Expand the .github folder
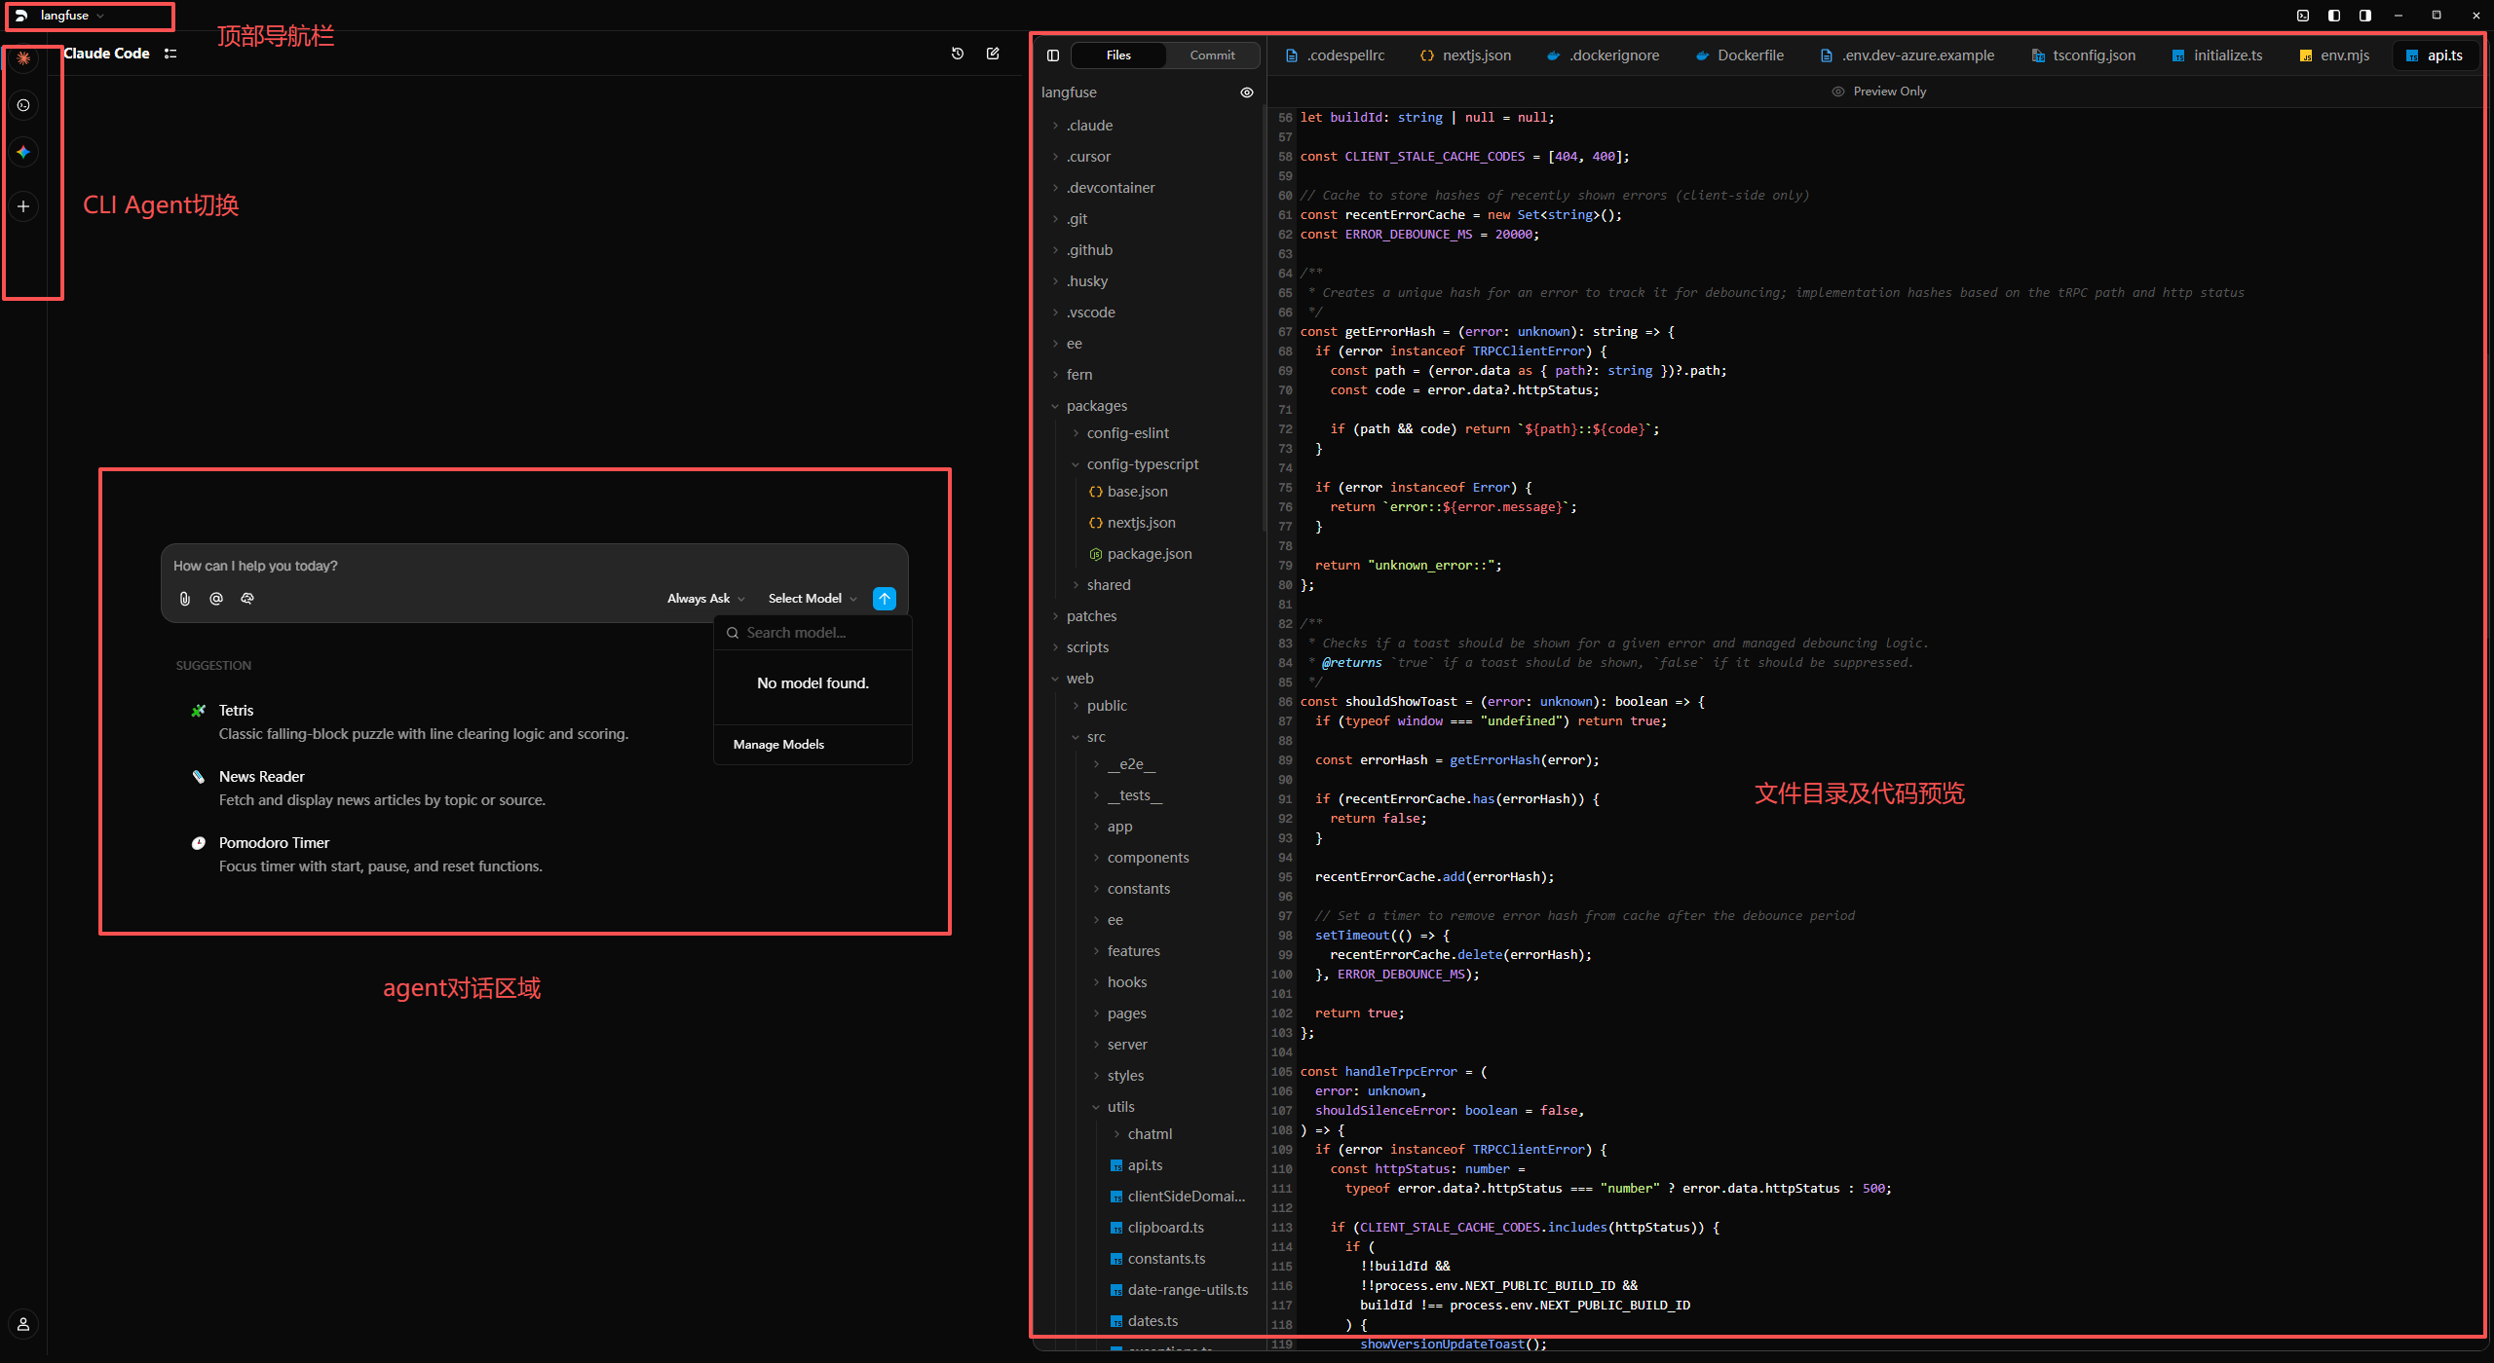Viewport: 2494px width, 1363px height. (1089, 250)
